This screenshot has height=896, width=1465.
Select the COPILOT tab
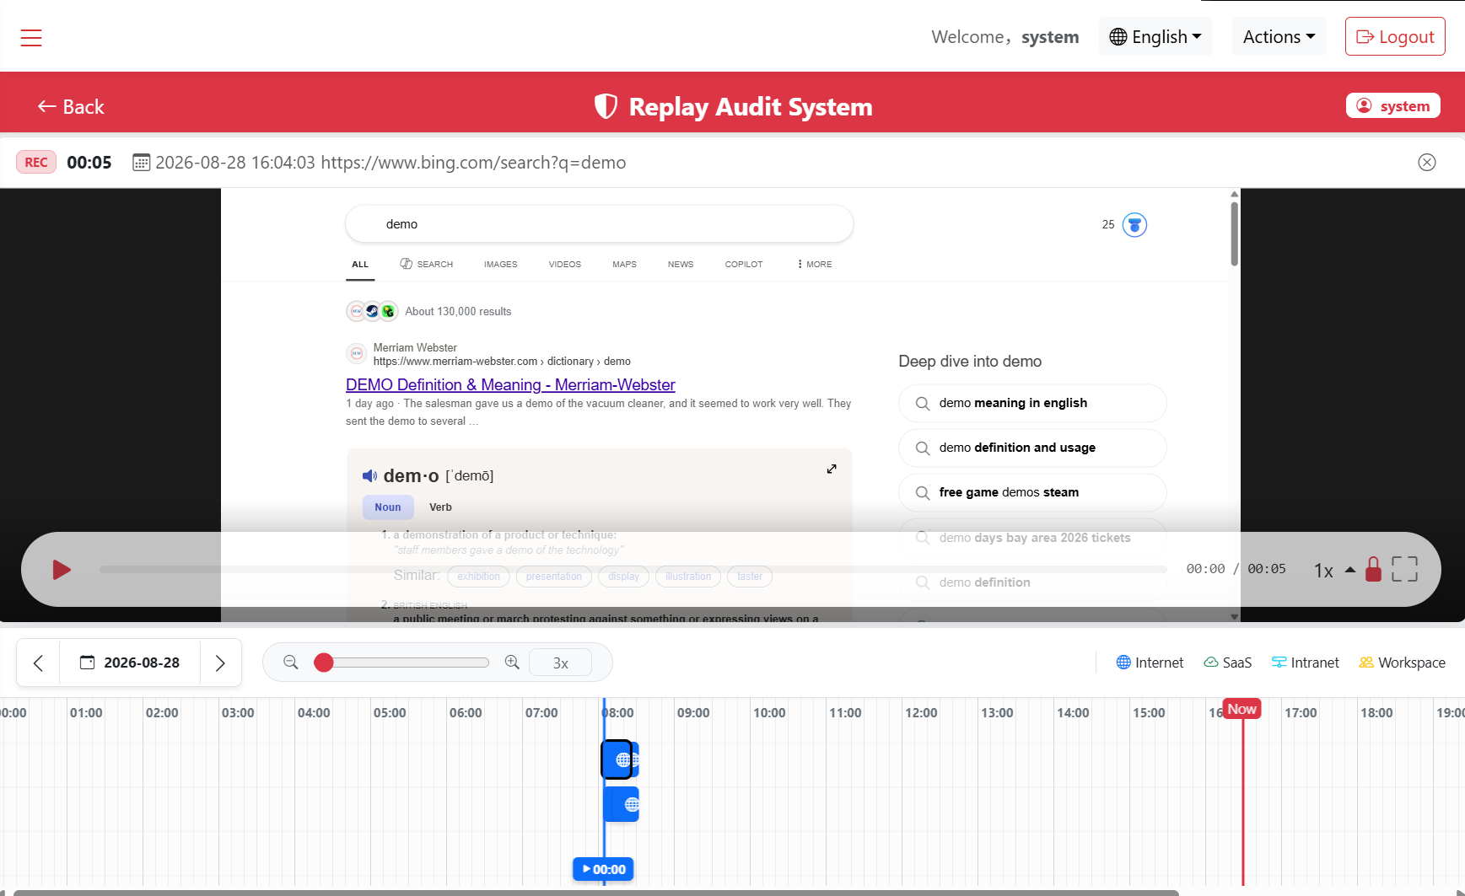(x=743, y=265)
